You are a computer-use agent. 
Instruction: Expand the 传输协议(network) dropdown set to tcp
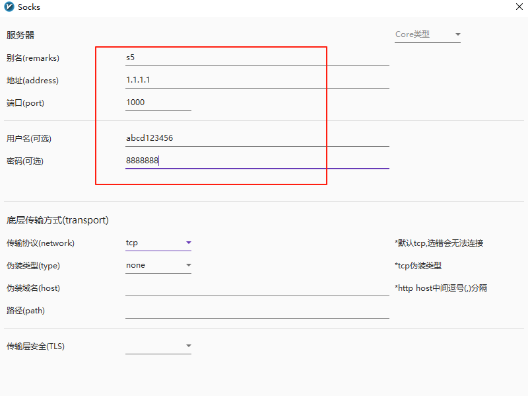[x=158, y=243]
